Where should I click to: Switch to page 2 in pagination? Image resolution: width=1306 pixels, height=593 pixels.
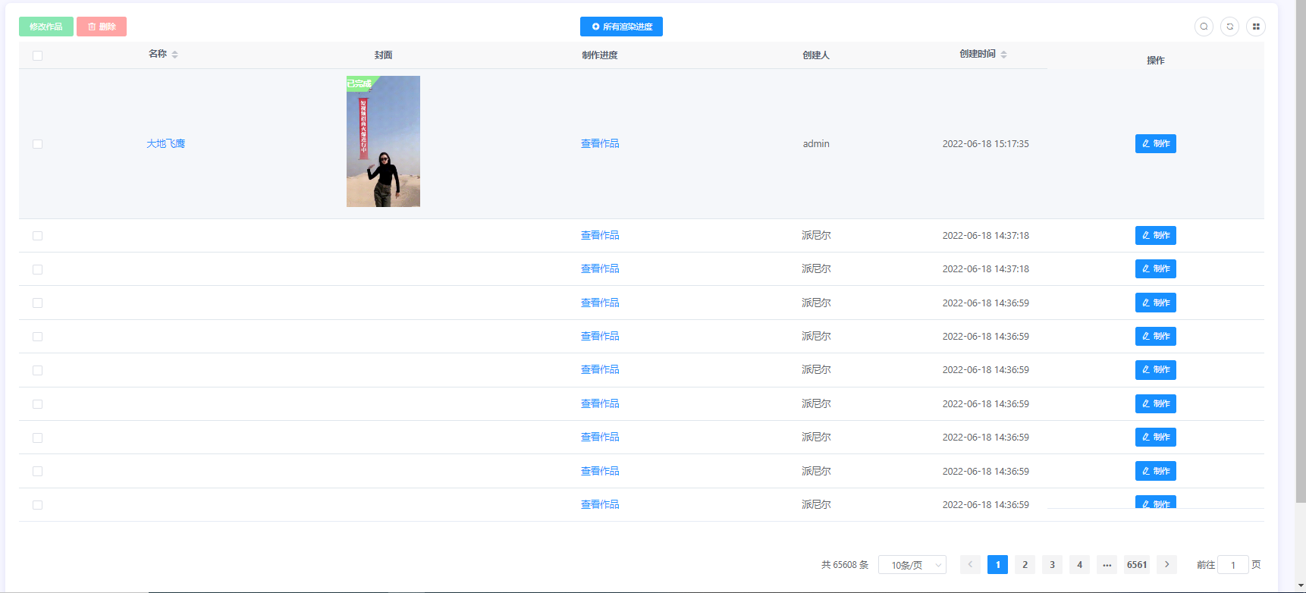(1025, 564)
